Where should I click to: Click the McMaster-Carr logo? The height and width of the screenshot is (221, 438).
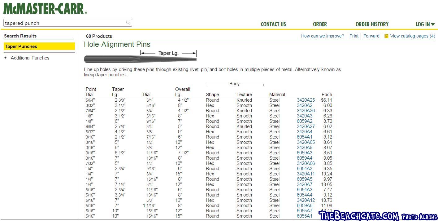tap(45, 8)
